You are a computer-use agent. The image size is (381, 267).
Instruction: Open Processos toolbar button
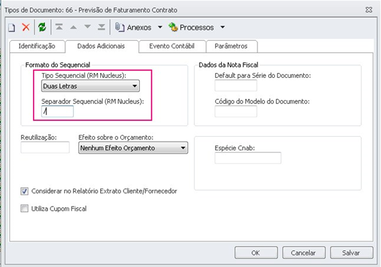(x=192, y=28)
